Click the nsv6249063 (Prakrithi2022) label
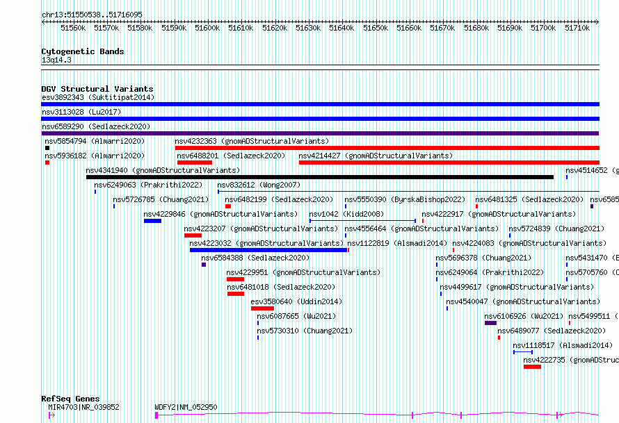619x423 pixels. point(148,185)
